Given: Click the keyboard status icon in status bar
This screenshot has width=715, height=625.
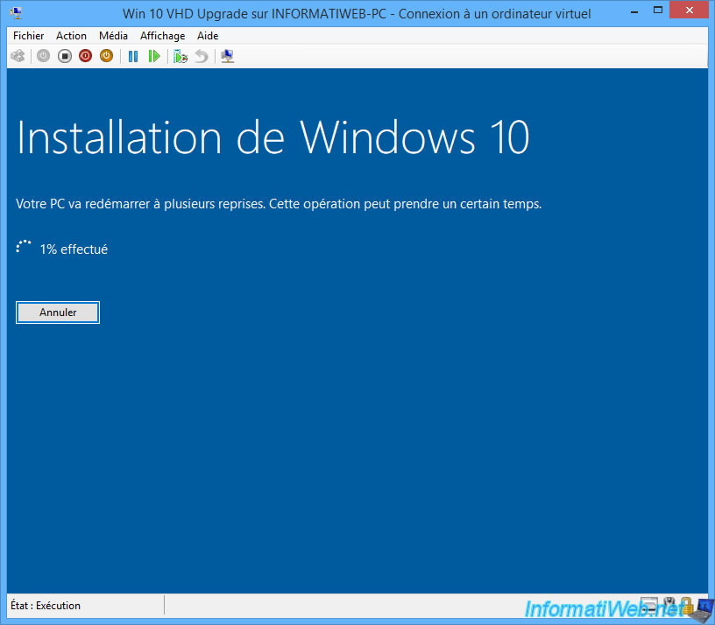Looking at the screenshot, I should [649, 605].
